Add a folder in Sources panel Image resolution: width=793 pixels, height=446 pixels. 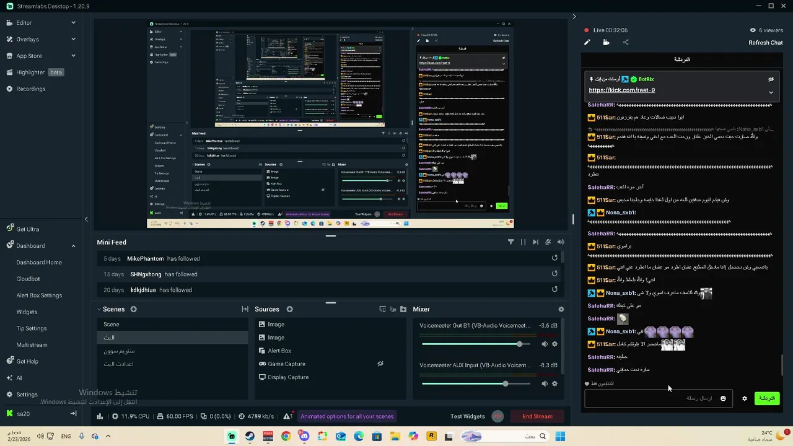pos(403,309)
